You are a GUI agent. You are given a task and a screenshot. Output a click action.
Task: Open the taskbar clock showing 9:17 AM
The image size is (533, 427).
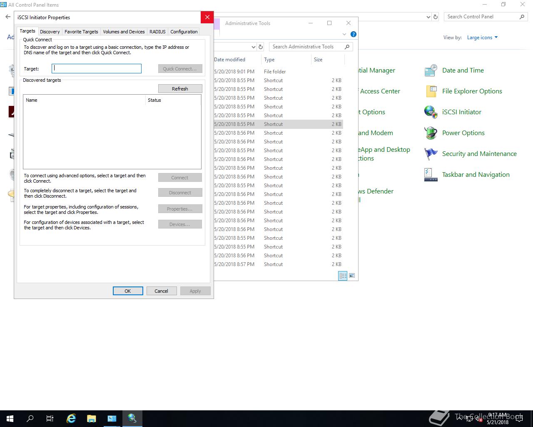pos(497,419)
